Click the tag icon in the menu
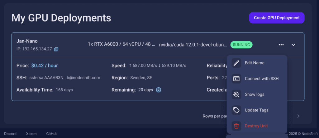This screenshot has width=319, height=138. (x=236, y=110)
